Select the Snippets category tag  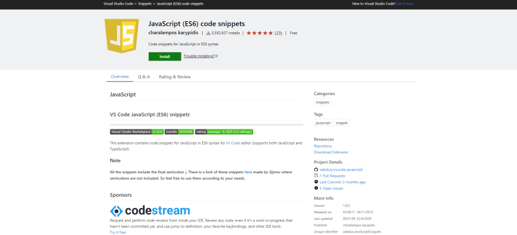coord(323,102)
